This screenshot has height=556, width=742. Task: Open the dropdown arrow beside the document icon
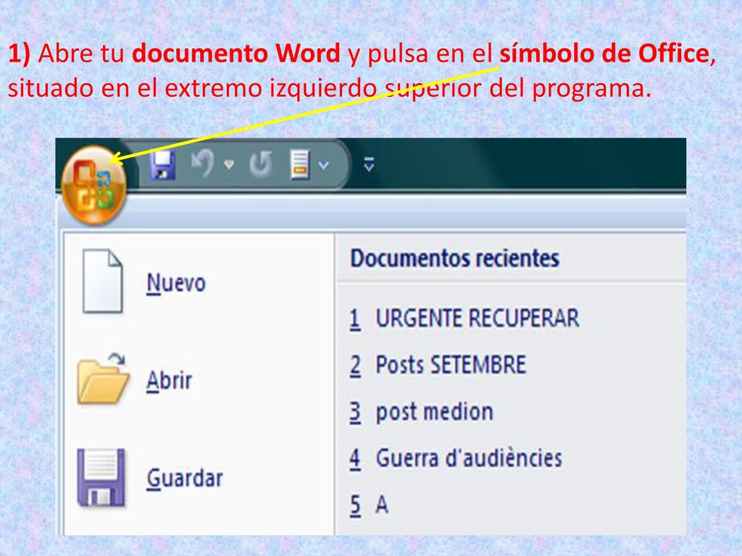324,166
